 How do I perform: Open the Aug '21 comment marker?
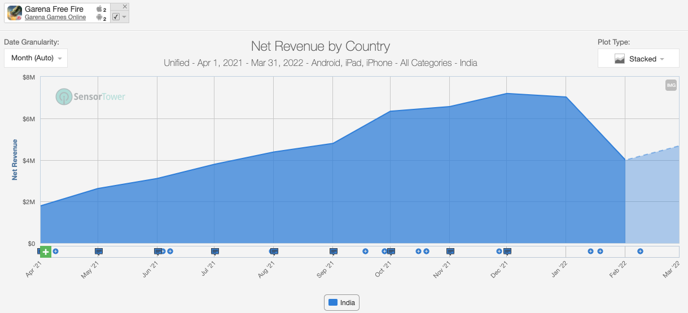coord(274,252)
